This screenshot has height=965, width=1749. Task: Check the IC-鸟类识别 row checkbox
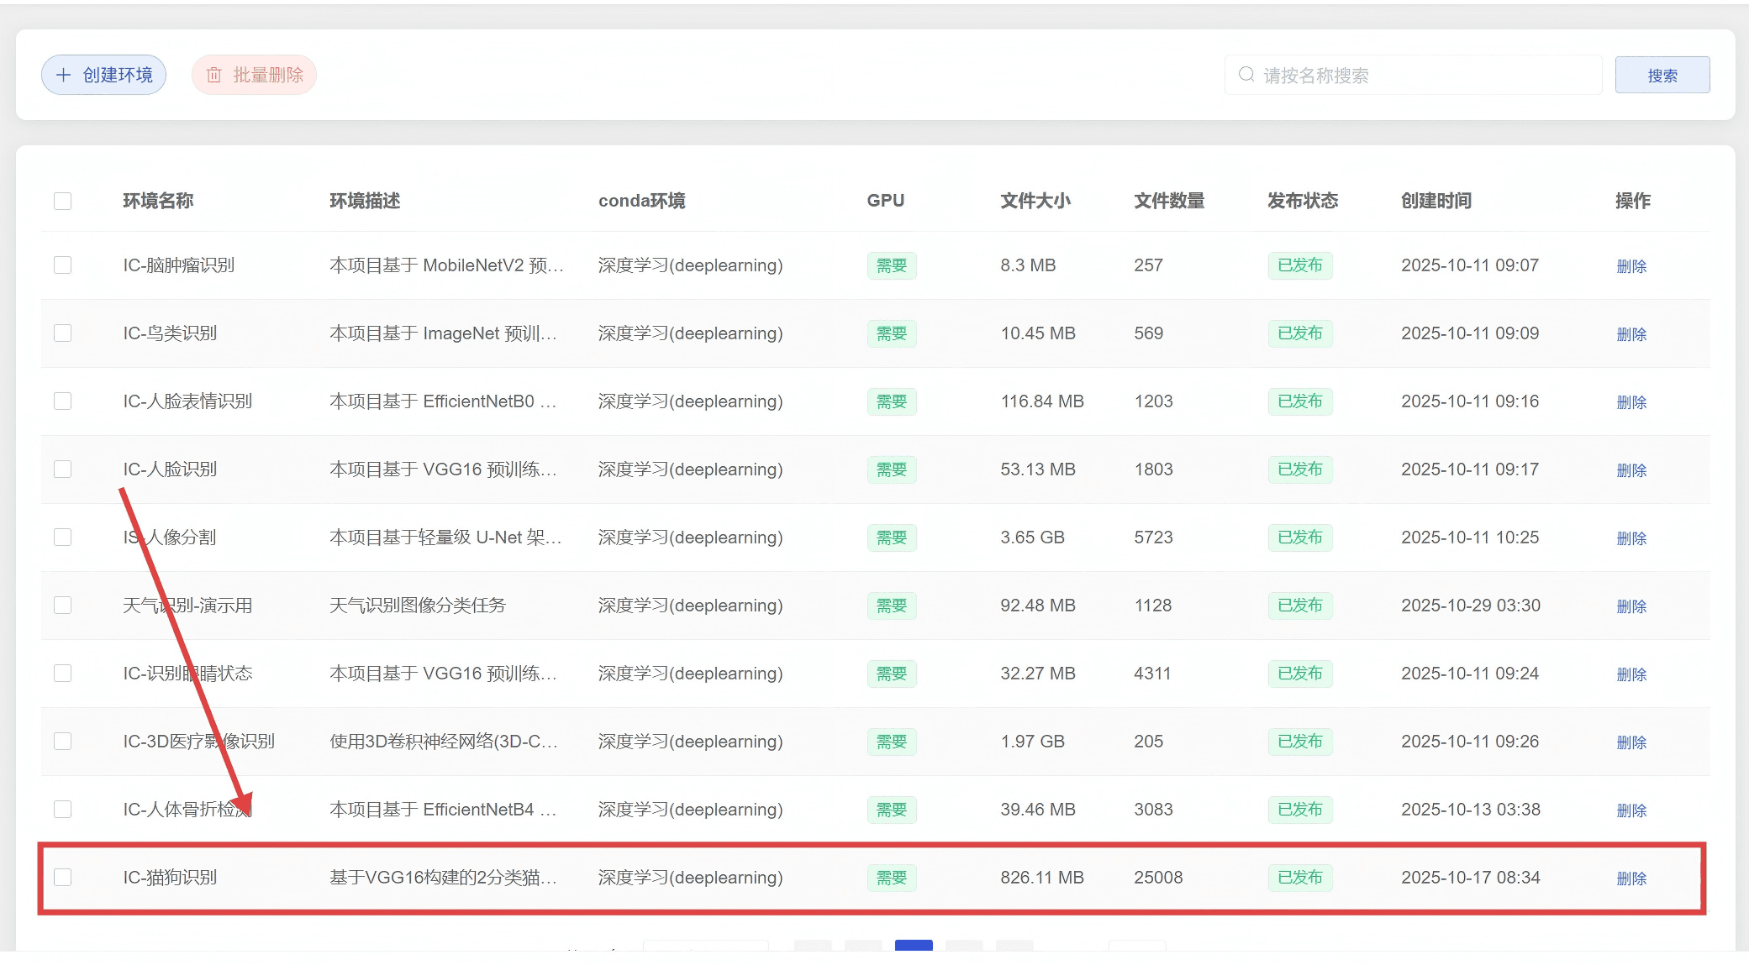62,333
